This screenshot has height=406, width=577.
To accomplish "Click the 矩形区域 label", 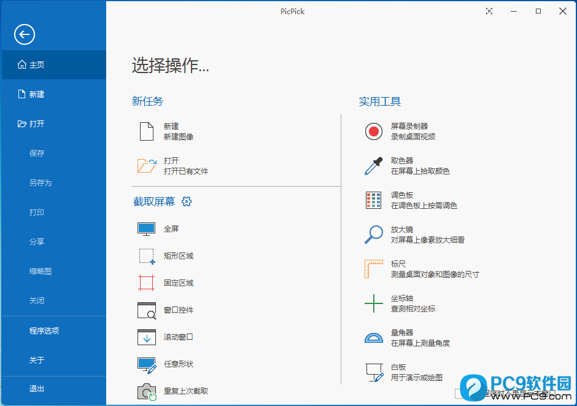I will click(179, 256).
